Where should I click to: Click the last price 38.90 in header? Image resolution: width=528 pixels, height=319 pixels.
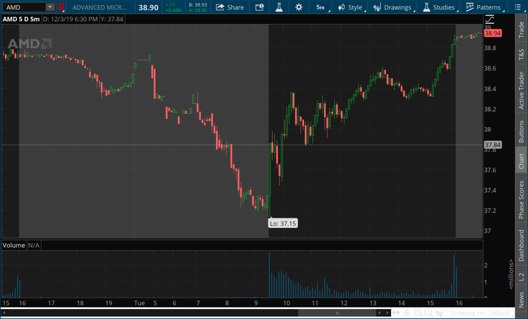[x=148, y=7]
